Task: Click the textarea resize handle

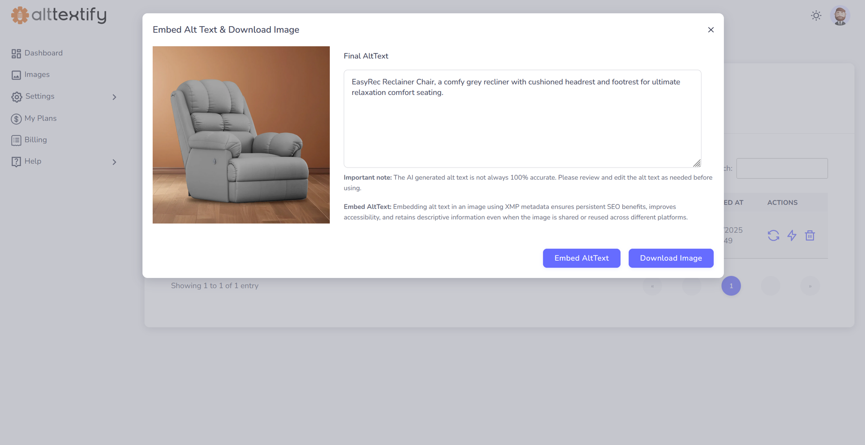Action: point(697,163)
